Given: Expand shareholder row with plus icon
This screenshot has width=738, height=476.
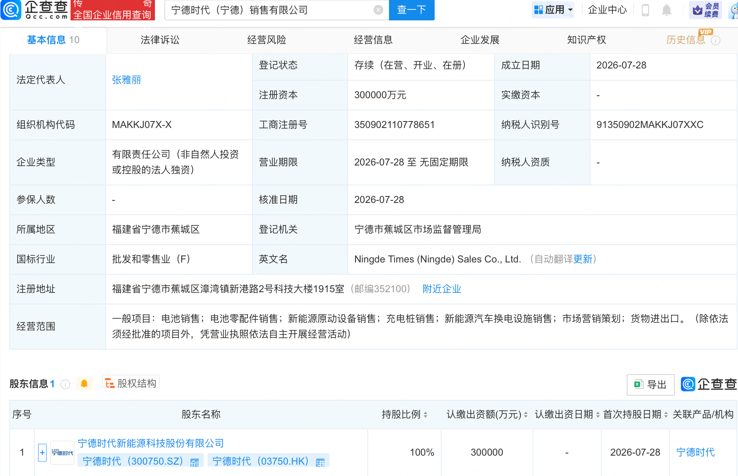Looking at the screenshot, I should click(42, 452).
